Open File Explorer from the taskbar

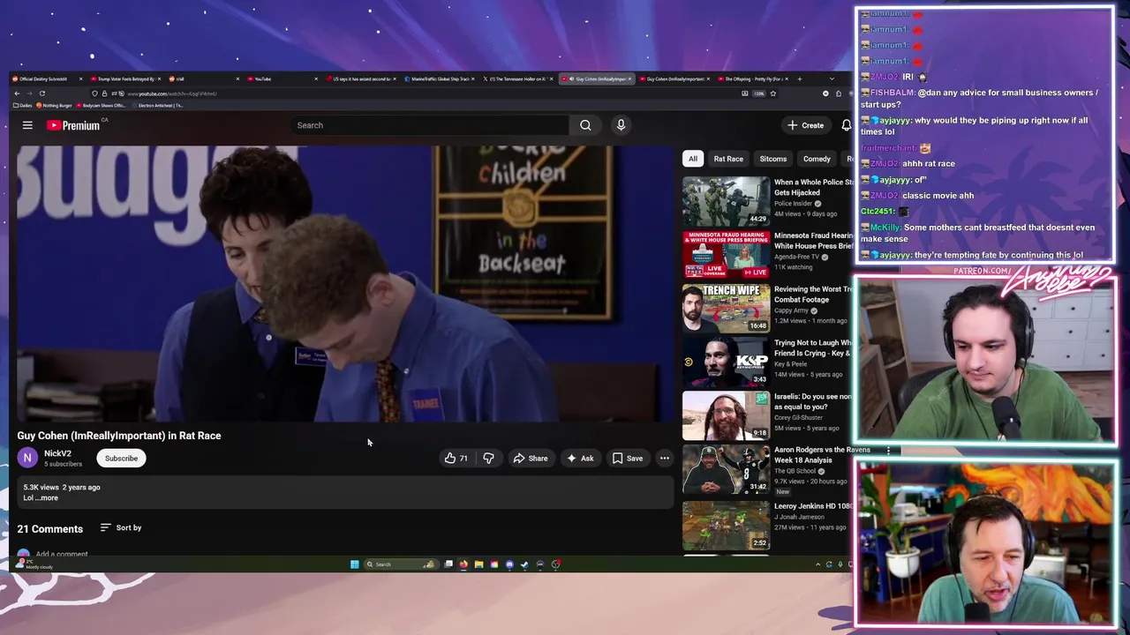[x=478, y=564]
